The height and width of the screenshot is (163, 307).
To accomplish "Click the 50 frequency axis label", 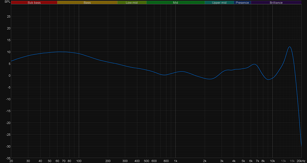I will tap(50, 161).
